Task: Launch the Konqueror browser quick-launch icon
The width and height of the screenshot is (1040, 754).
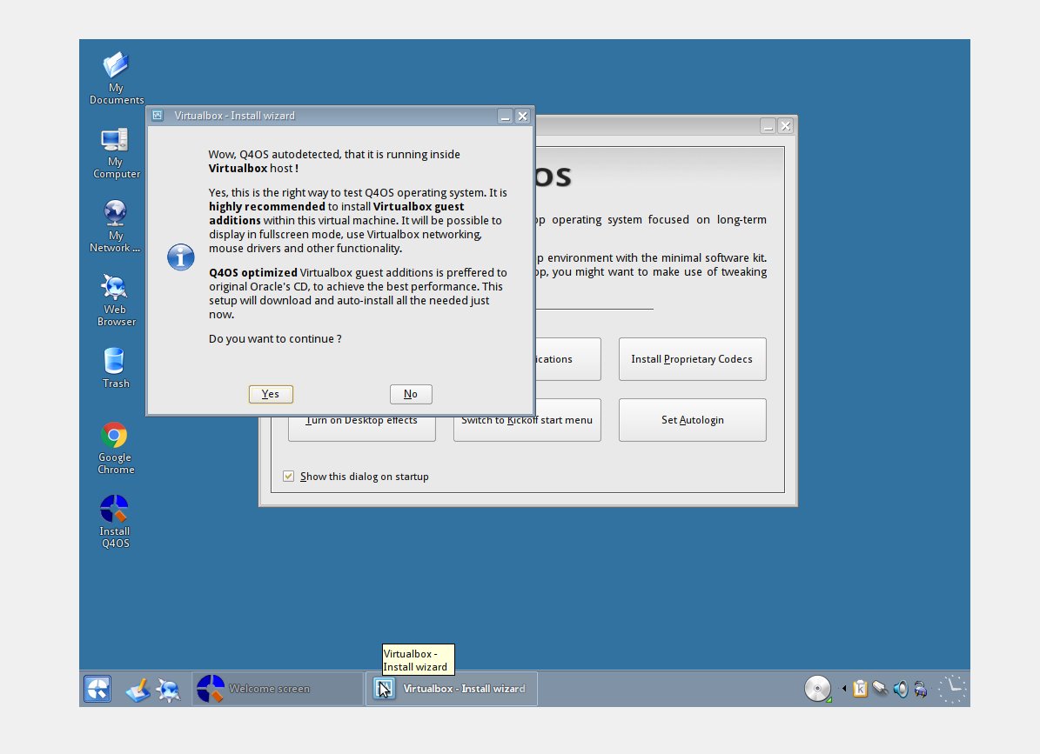Action: click(x=168, y=690)
